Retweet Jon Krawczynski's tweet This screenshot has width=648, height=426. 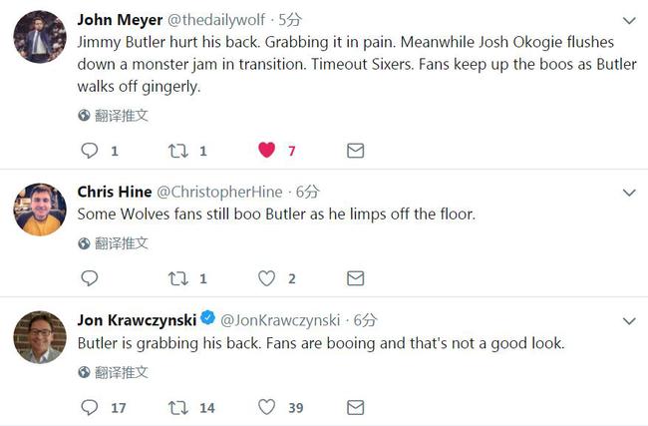(177, 407)
